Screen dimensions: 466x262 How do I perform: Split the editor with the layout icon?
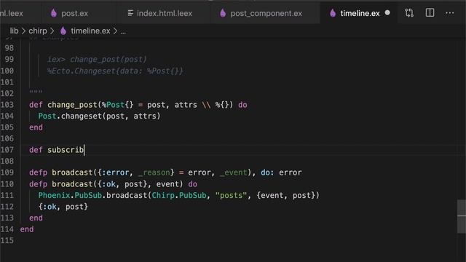430,13
